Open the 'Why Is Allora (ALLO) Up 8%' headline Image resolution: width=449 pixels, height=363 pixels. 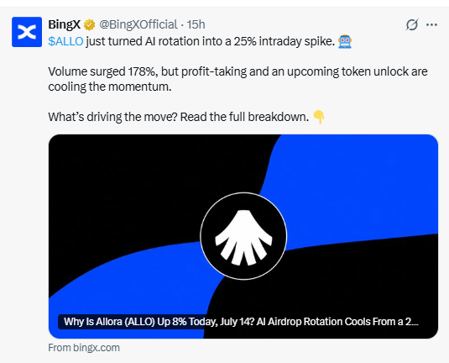(x=241, y=322)
